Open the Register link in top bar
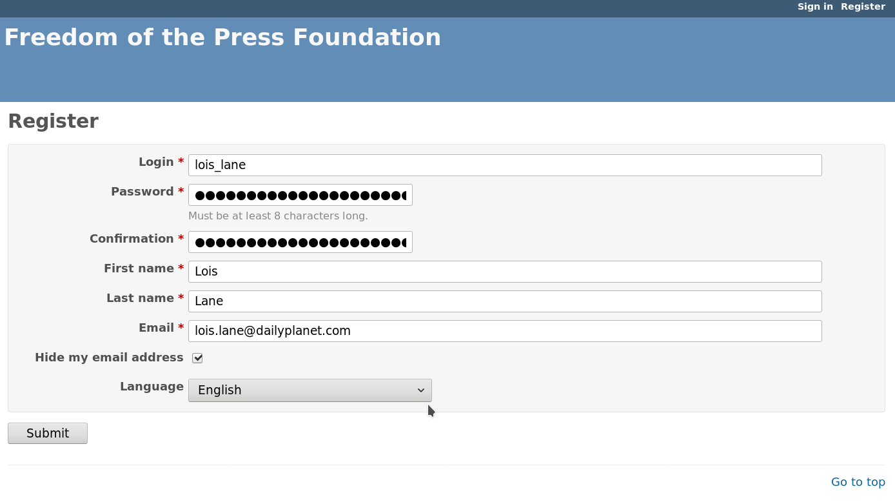895x504 pixels. 863,6
